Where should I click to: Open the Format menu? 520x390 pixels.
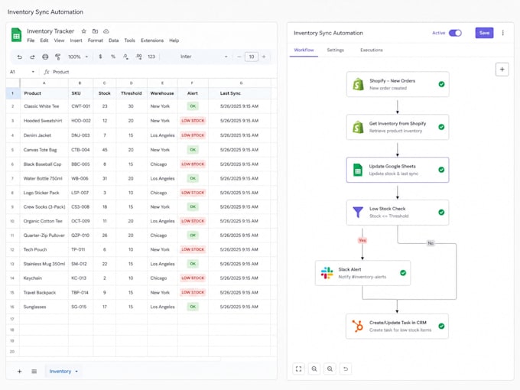pyautogui.click(x=95, y=41)
